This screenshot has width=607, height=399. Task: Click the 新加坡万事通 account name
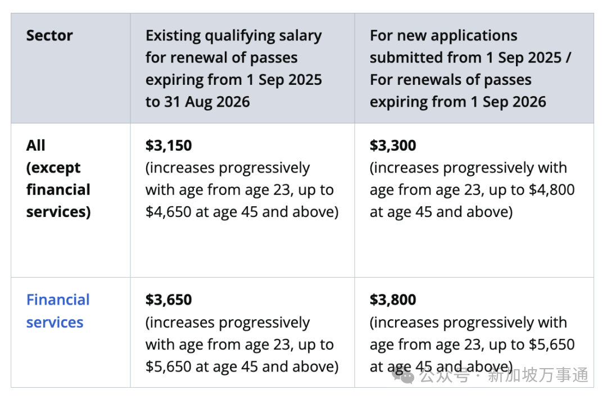point(538,375)
